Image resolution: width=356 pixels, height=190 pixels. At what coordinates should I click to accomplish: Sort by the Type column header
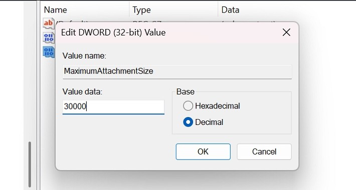point(142,10)
